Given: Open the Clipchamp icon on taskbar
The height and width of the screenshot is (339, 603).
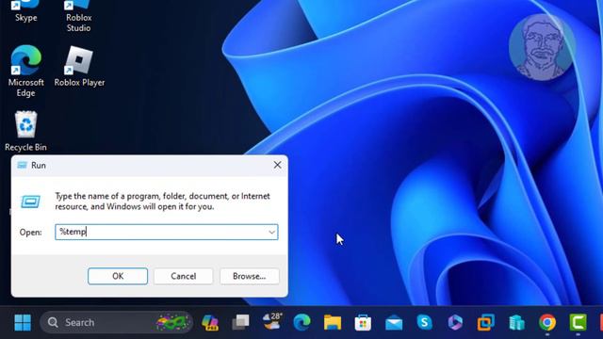Looking at the screenshot, I should pos(455,322).
